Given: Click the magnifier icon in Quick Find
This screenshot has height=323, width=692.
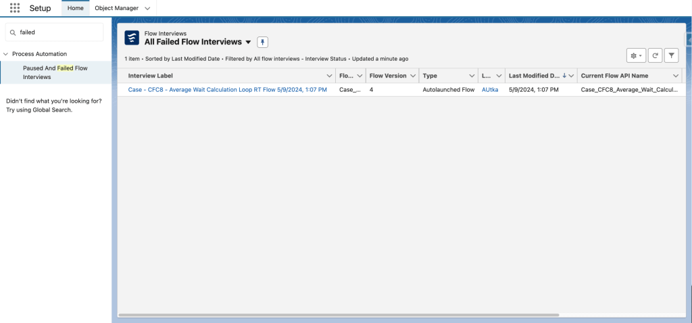Looking at the screenshot, I should coord(13,32).
